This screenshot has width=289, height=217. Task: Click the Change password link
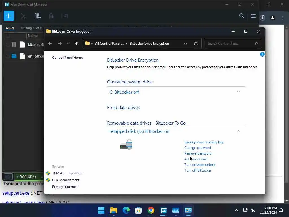197,148
